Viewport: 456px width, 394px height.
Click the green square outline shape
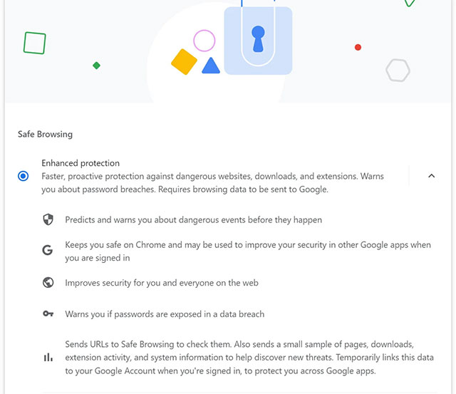click(x=34, y=43)
